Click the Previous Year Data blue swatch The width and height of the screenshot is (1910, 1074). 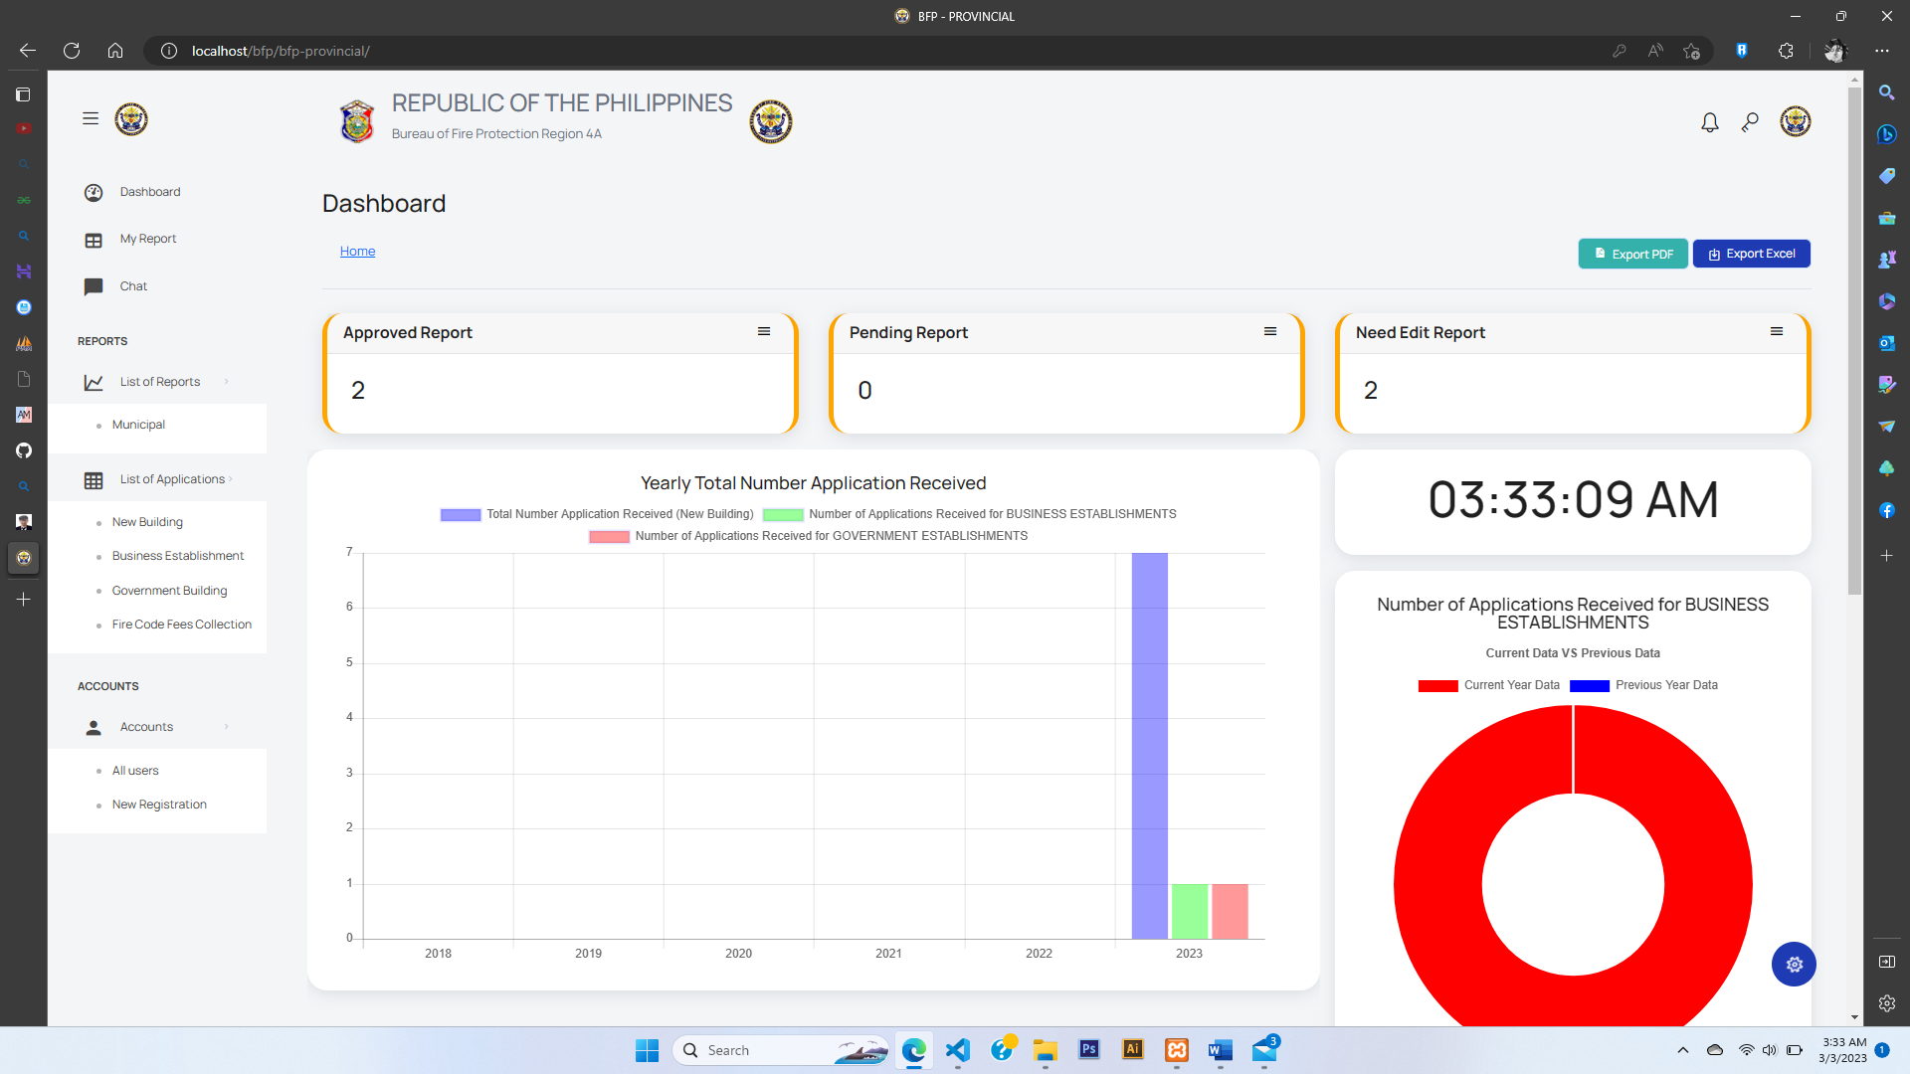pos(1589,685)
